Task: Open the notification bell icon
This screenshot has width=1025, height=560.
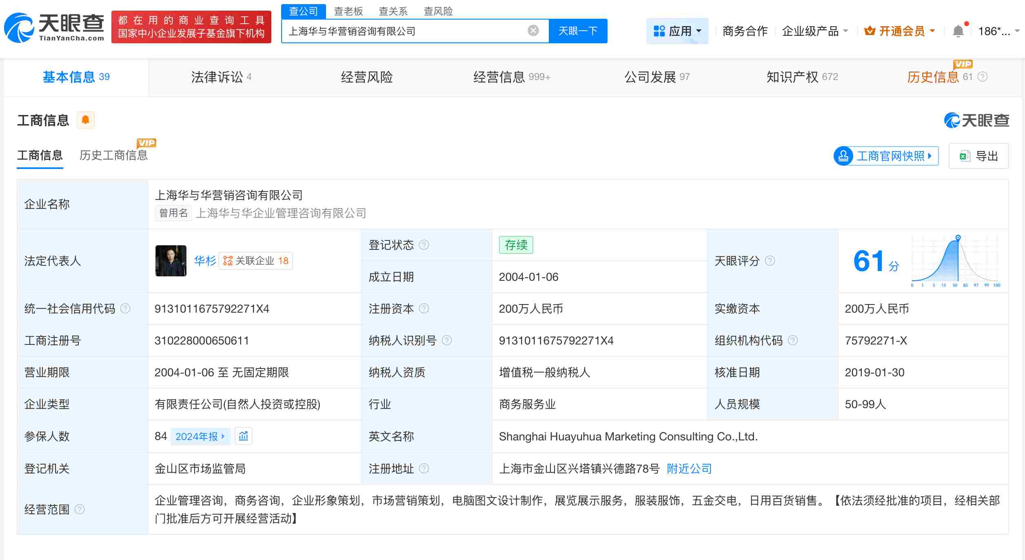Action: tap(958, 31)
